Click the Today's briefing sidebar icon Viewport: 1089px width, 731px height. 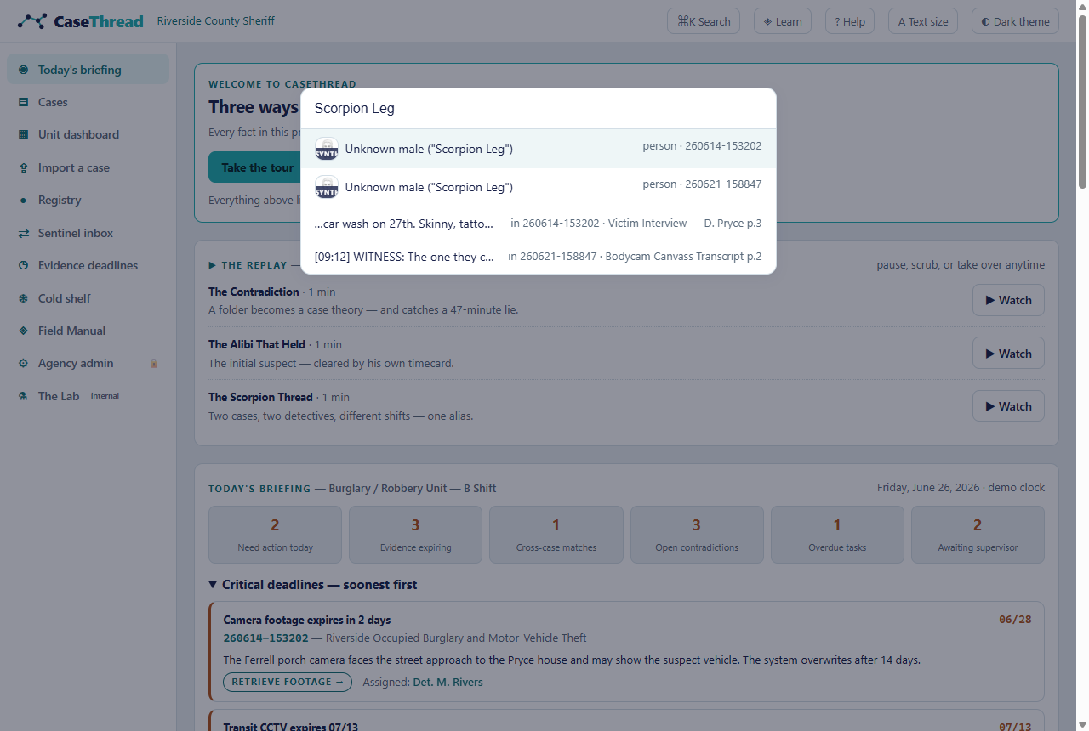tap(23, 70)
